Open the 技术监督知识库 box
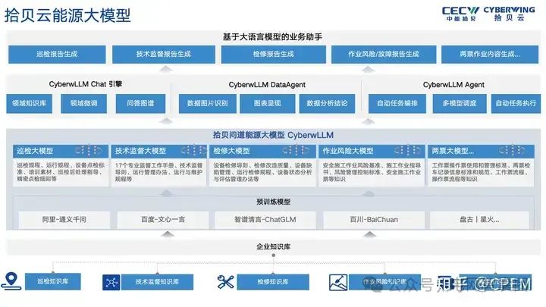 click(158, 282)
